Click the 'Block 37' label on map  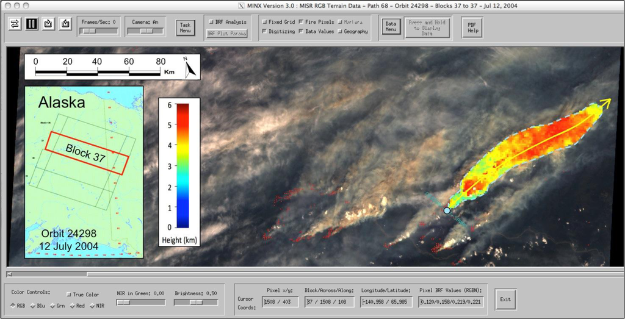pos(85,153)
